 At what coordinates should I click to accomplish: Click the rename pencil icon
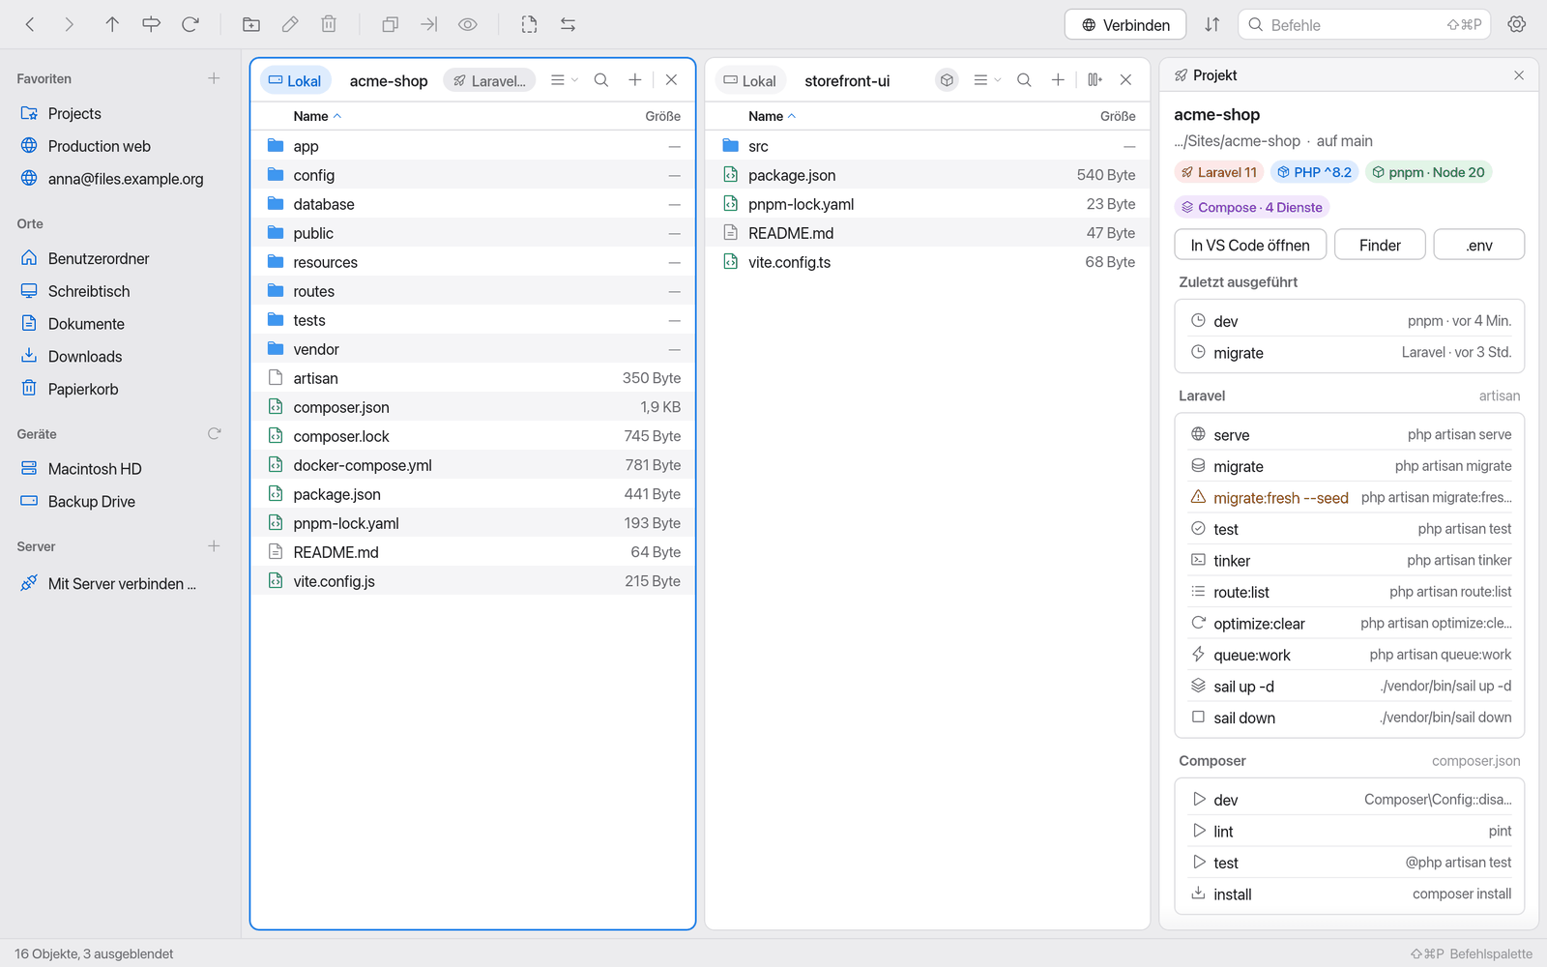[x=290, y=24]
